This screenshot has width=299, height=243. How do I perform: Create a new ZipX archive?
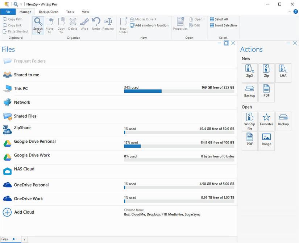(x=250, y=73)
